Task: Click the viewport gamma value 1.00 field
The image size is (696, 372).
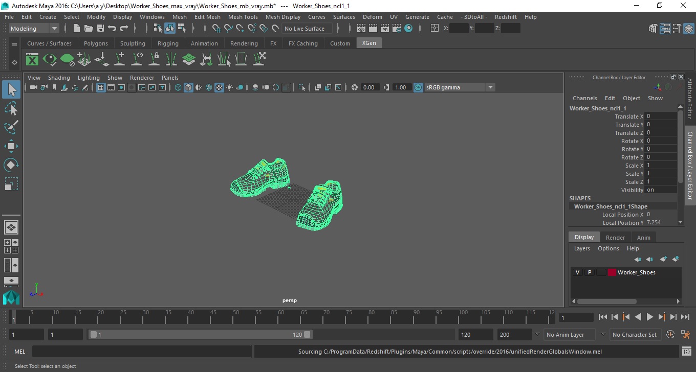Action: click(x=401, y=87)
